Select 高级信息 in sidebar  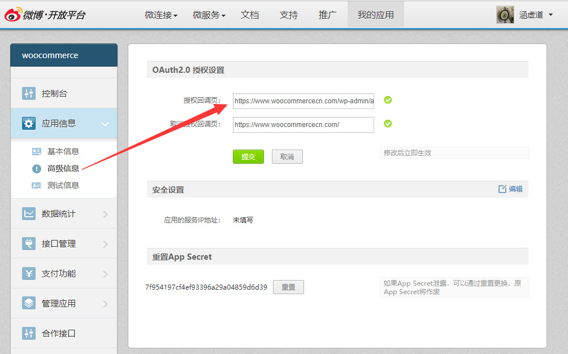pyautogui.click(x=63, y=169)
